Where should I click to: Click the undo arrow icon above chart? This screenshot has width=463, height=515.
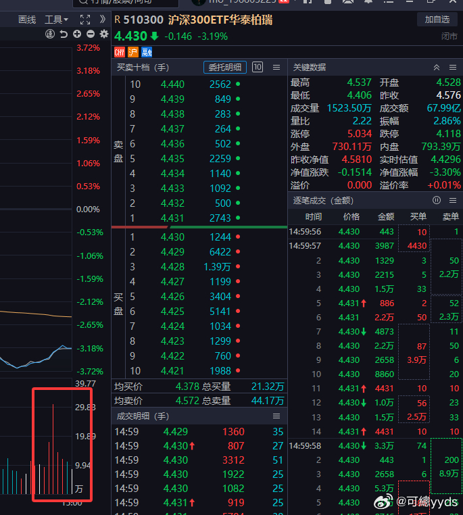(64, 34)
